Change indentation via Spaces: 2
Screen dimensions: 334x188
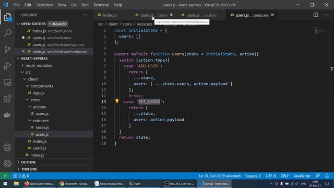coord(253,176)
